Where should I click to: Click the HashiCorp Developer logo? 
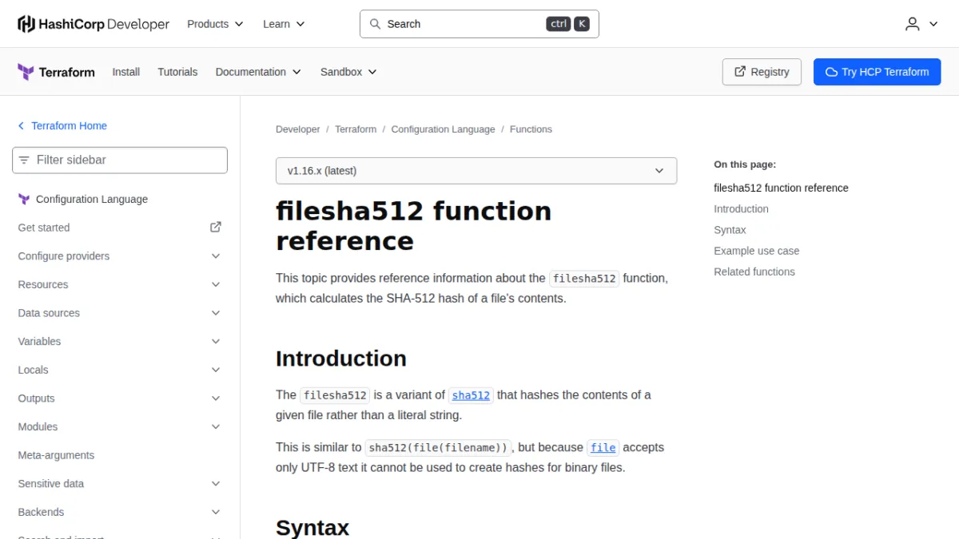94,24
